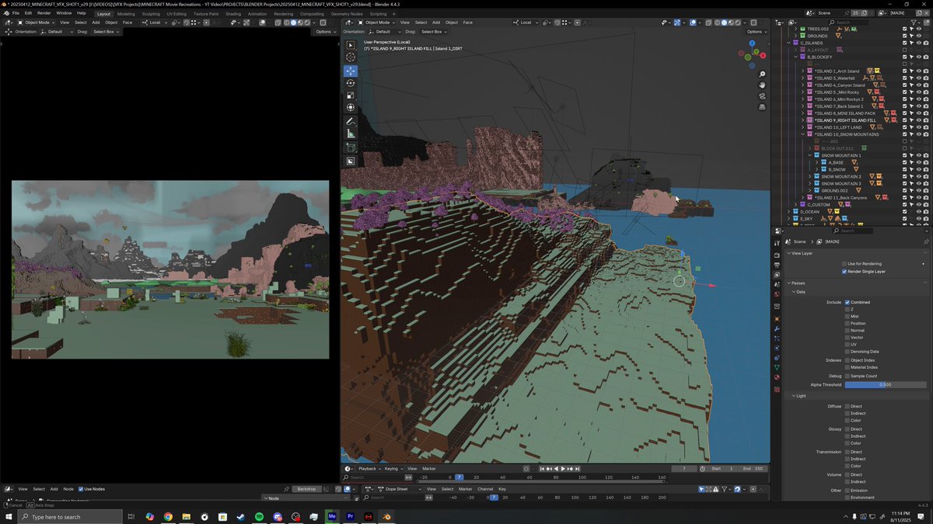The image size is (933, 524).
Task: Activate the Move tool in viewport toolbar
Action: click(351, 71)
